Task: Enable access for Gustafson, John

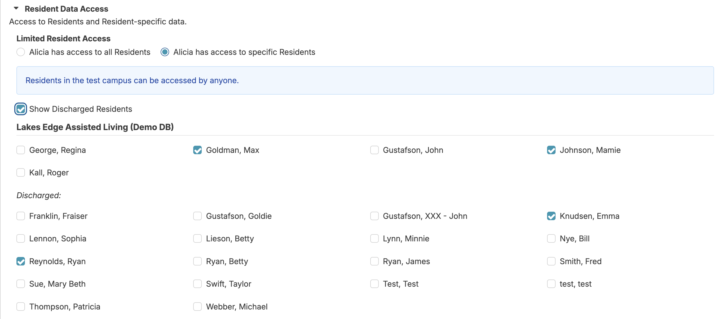Action: pos(374,150)
